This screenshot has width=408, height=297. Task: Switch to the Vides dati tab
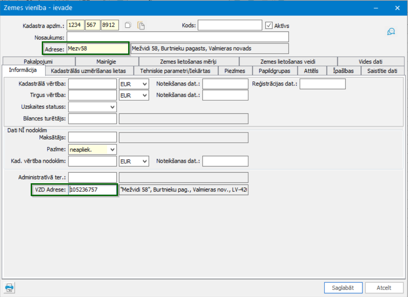point(371,62)
